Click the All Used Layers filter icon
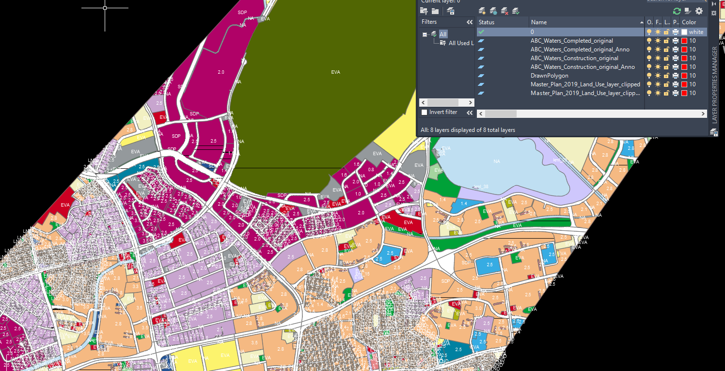The height and width of the screenshot is (371, 725). [x=443, y=43]
